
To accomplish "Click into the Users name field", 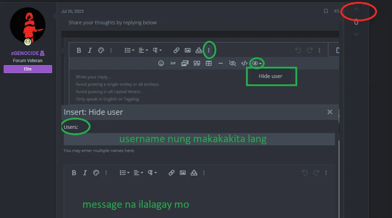I will point(199,139).
